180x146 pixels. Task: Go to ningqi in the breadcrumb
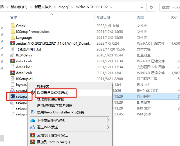64,7
